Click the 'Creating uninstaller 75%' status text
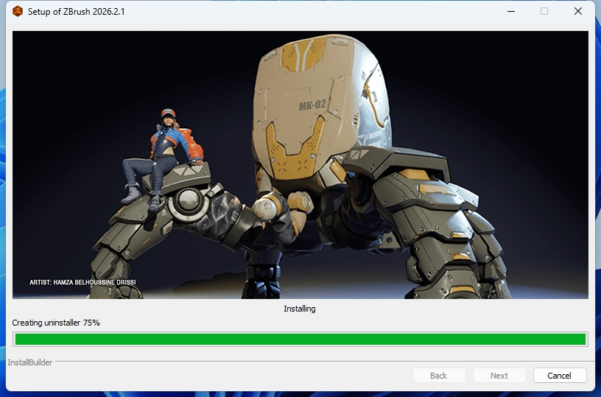The height and width of the screenshot is (397, 601). pos(56,323)
